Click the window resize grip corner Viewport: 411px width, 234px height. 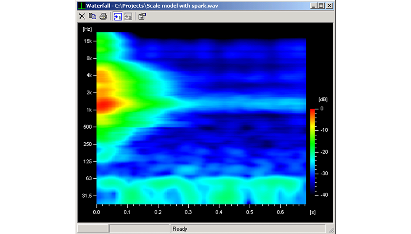(331, 230)
